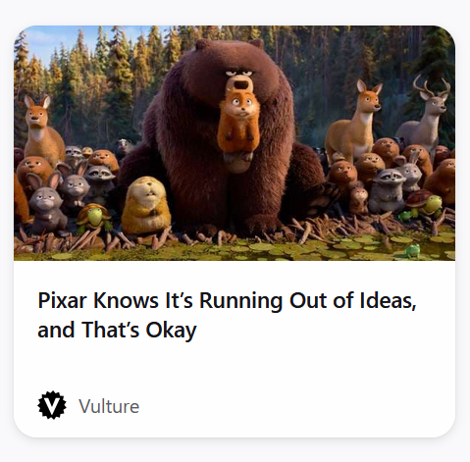Image resolution: width=470 pixels, height=462 pixels.
Task: Click the word "Pixar" in the headline
Action: (62, 300)
